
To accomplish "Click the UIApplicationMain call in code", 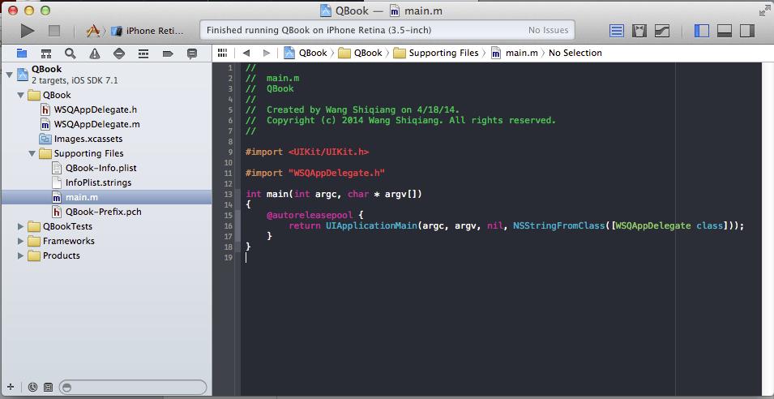I will pos(372,225).
